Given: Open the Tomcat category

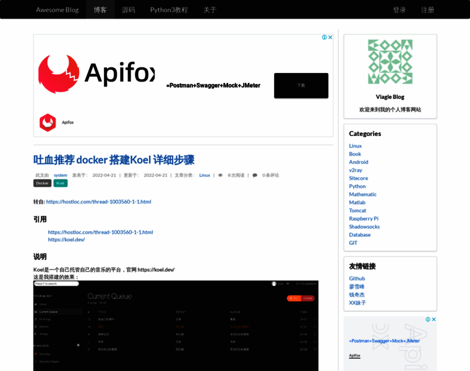Looking at the screenshot, I should point(357,211).
